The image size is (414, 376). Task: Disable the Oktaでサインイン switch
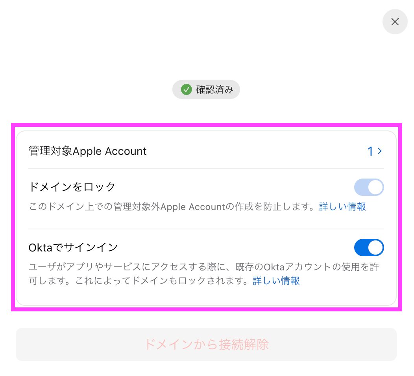point(369,248)
